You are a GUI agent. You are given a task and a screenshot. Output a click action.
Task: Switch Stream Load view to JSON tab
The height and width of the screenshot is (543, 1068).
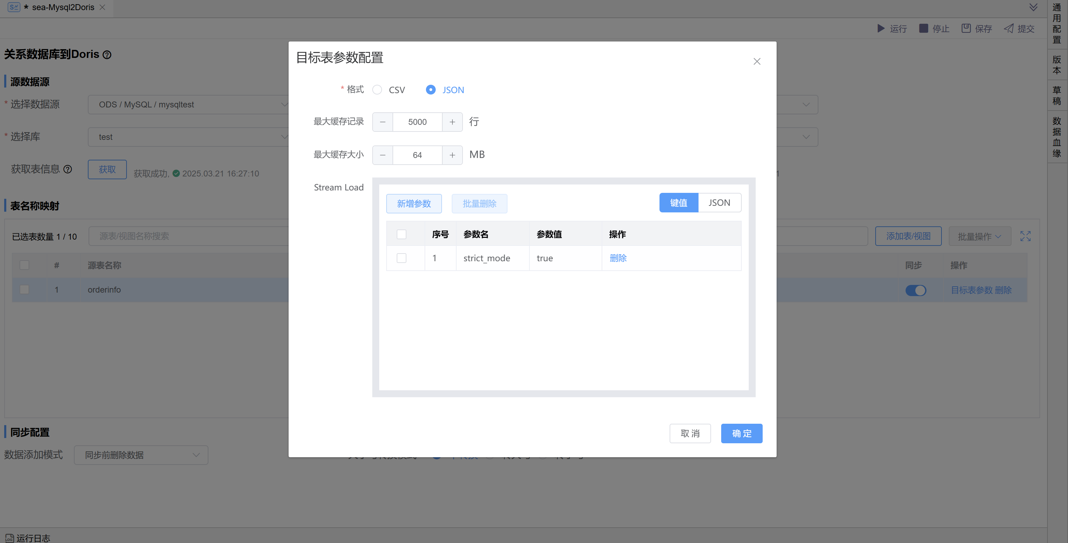click(719, 203)
